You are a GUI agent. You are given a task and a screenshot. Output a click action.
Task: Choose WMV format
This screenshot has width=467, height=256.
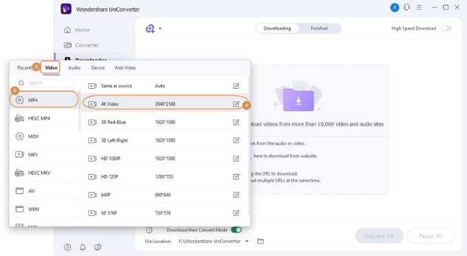click(45, 209)
